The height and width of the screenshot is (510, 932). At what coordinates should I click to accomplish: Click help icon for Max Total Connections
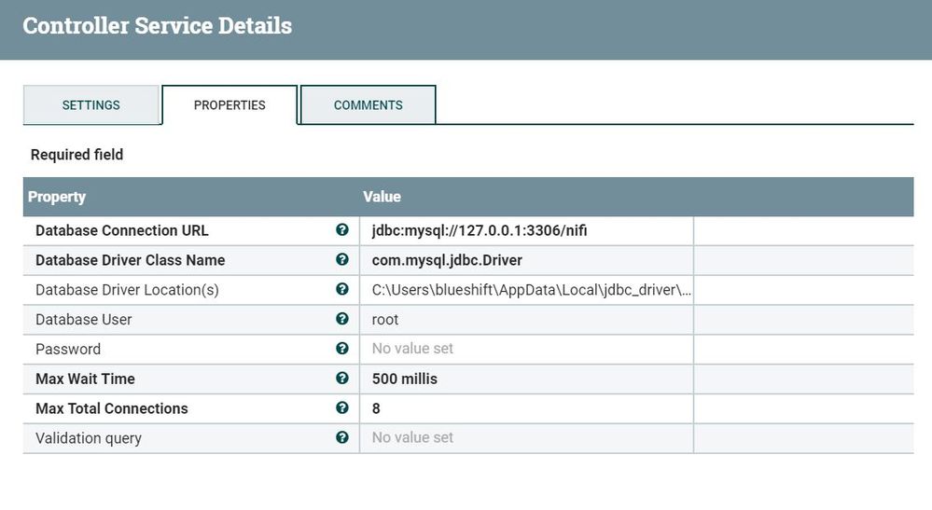tap(341, 407)
